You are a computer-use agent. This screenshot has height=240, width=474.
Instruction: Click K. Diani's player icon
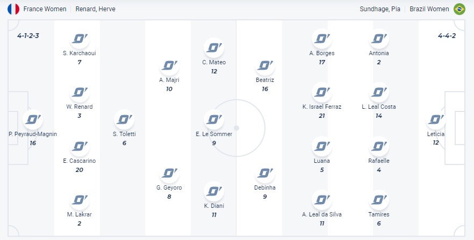pyautogui.click(x=214, y=191)
